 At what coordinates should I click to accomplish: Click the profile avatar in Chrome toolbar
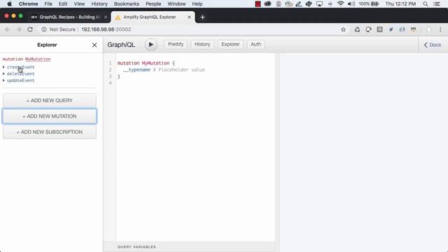(x=428, y=29)
